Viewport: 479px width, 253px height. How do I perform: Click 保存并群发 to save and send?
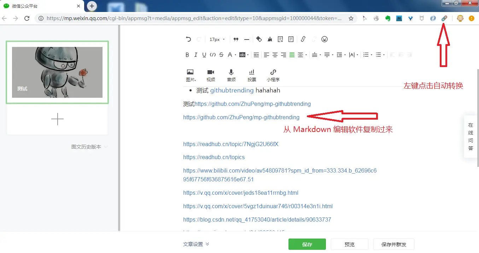tap(393, 245)
